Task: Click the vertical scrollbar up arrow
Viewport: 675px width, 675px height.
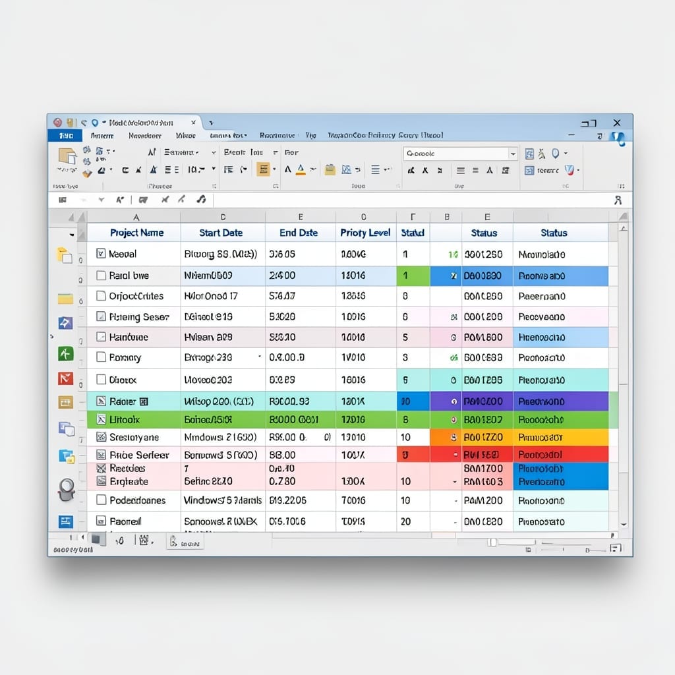Action: [624, 228]
